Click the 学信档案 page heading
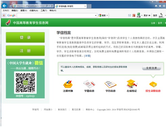Image resolution: width=166 pixels, height=128 pixels. pyautogui.click(x=64, y=33)
